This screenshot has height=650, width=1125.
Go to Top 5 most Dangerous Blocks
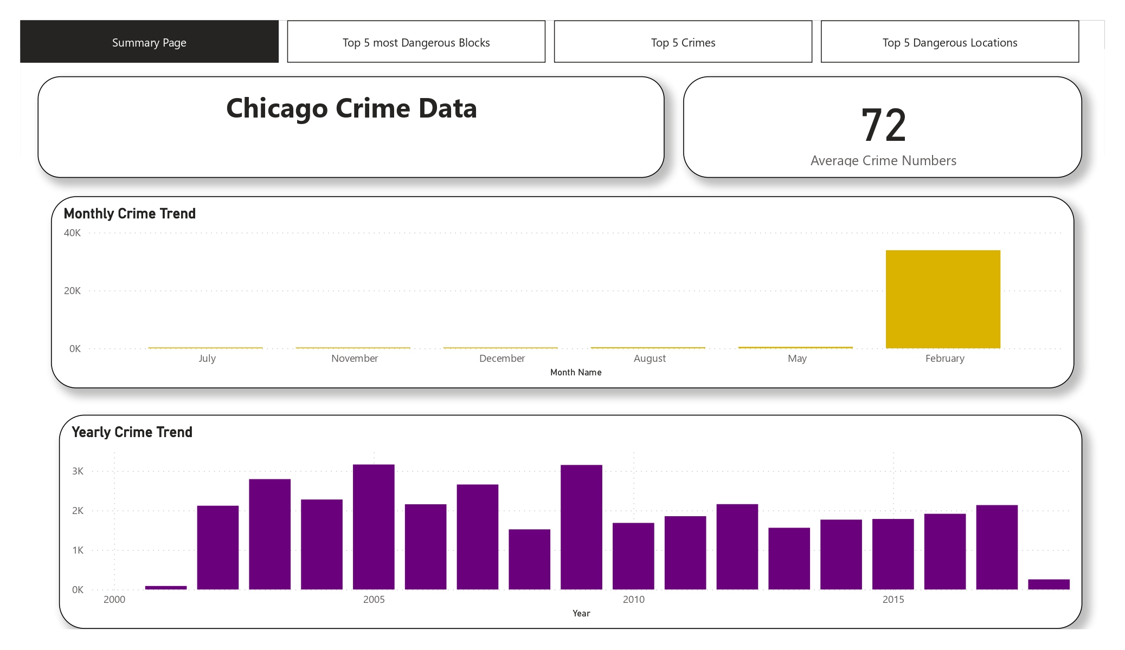tap(416, 42)
